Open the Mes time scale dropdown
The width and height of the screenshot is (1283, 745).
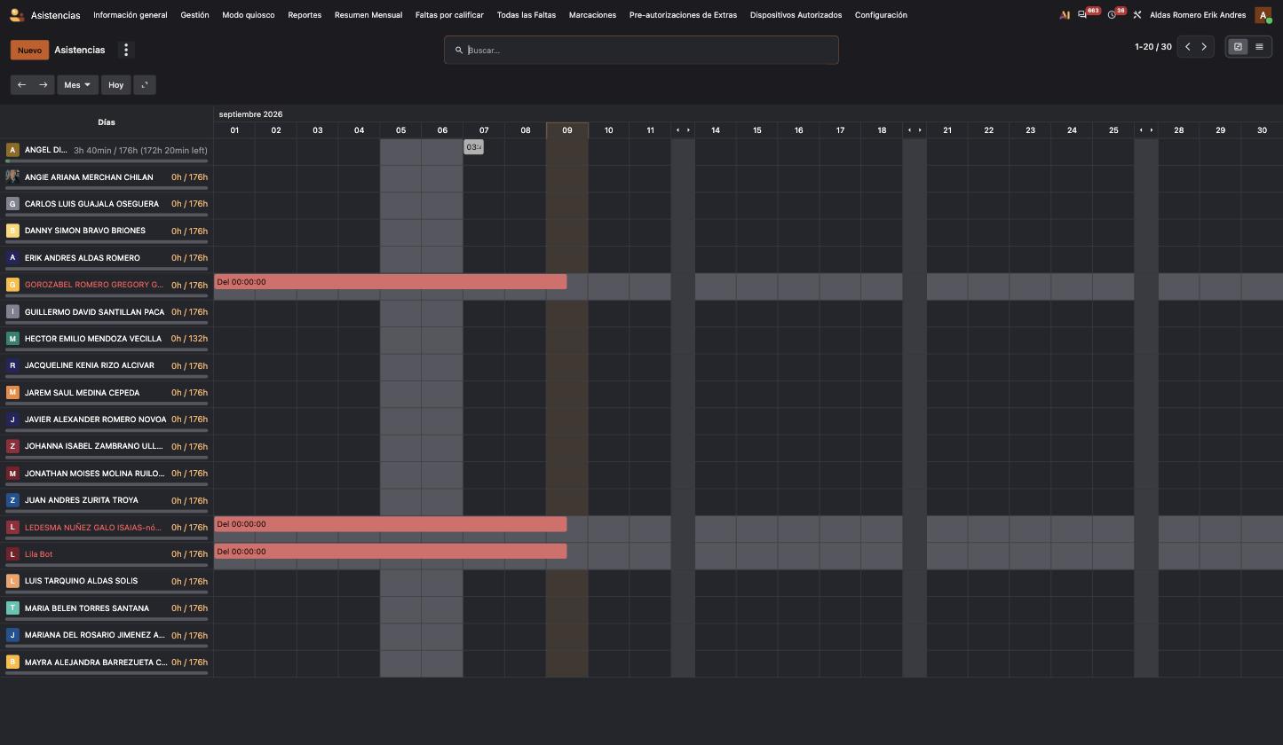77,85
